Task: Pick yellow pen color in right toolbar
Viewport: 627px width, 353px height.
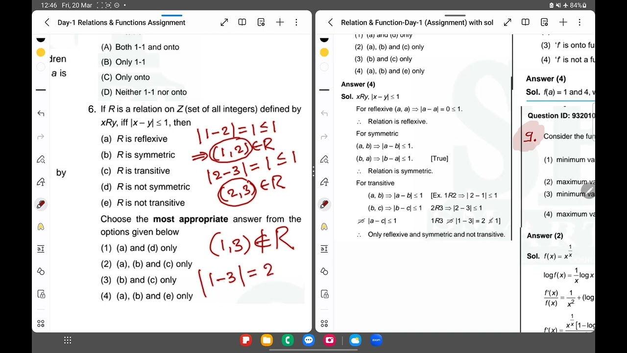Action: (x=324, y=52)
